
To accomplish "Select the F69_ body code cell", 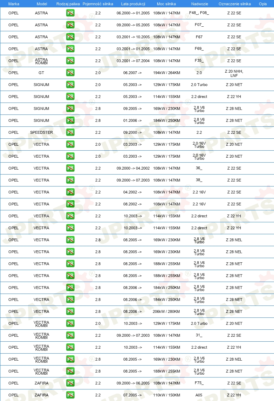I will point(199,48).
